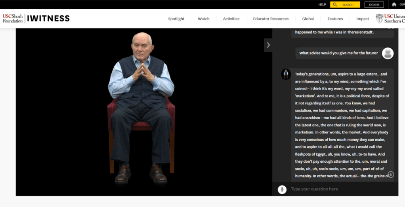The width and height of the screenshot is (405, 207).
Task: Select the Impact navigation item
Action: pyautogui.click(x=363, y=19)
